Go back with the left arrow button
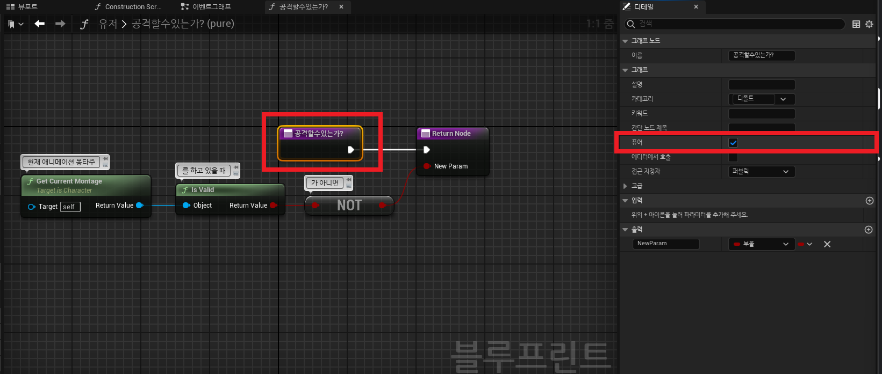The image size is (882, 374). tap(39, 24)
